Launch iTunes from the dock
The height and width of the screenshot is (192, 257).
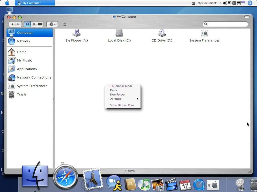[144, 185]
